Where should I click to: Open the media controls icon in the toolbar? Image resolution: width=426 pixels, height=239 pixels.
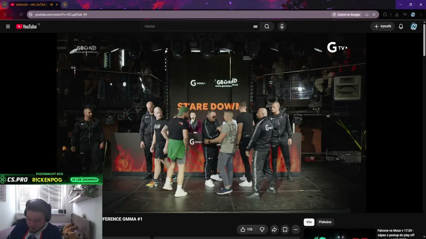coord(405,15)
